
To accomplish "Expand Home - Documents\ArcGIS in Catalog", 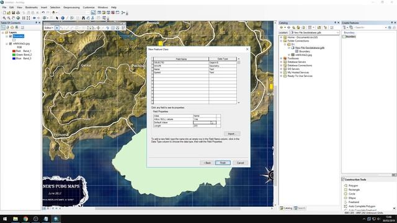I will (281, 37).
